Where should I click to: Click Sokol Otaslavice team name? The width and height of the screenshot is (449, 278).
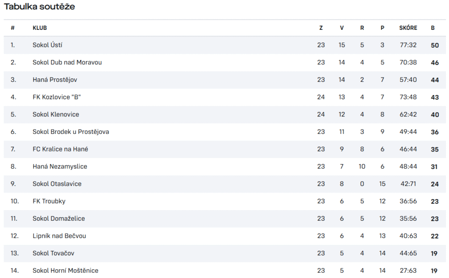[57, 184]
